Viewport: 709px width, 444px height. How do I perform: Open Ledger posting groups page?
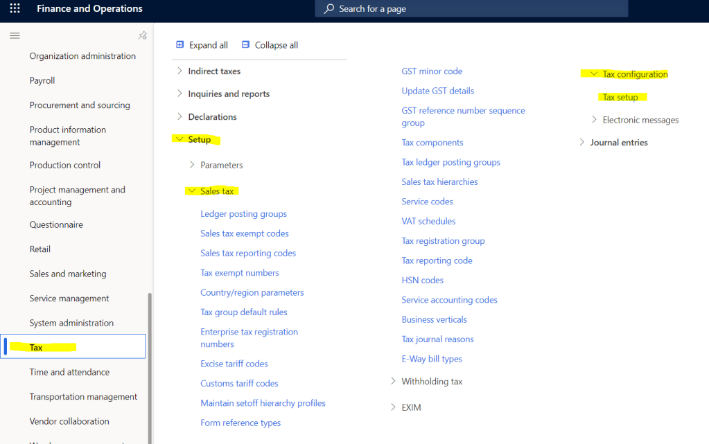point(243,214)
